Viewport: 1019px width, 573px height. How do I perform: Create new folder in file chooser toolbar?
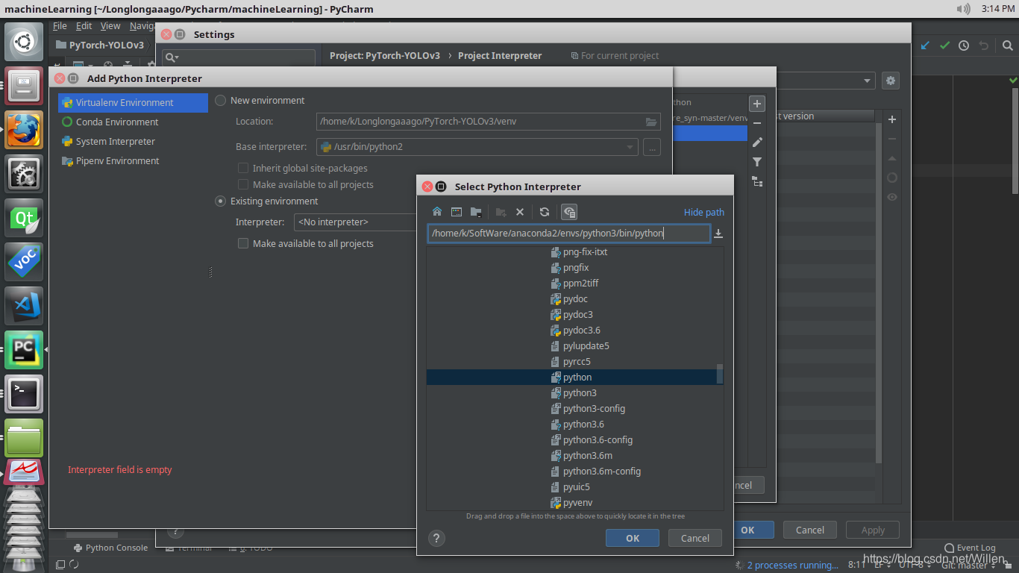click(501, 212)
